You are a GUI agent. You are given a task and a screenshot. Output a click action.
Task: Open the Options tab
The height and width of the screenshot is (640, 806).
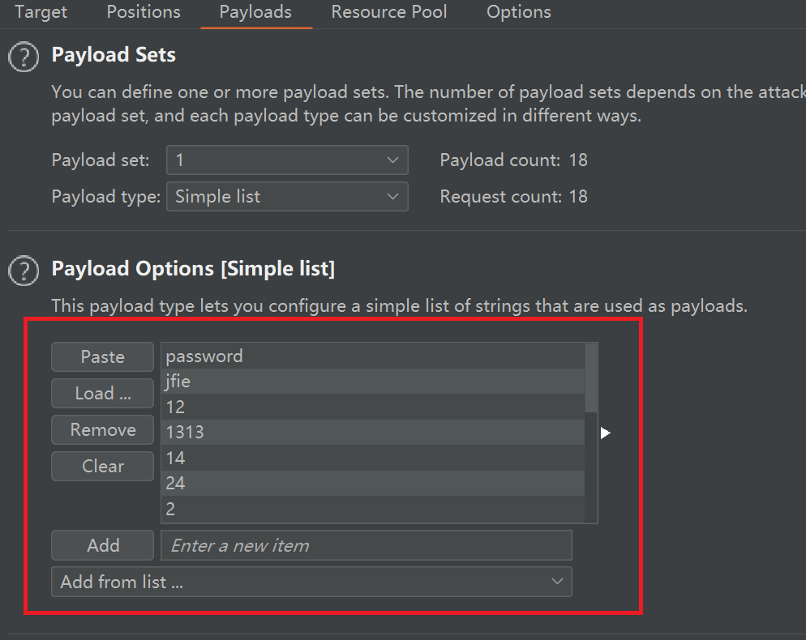tap(519, 12)
